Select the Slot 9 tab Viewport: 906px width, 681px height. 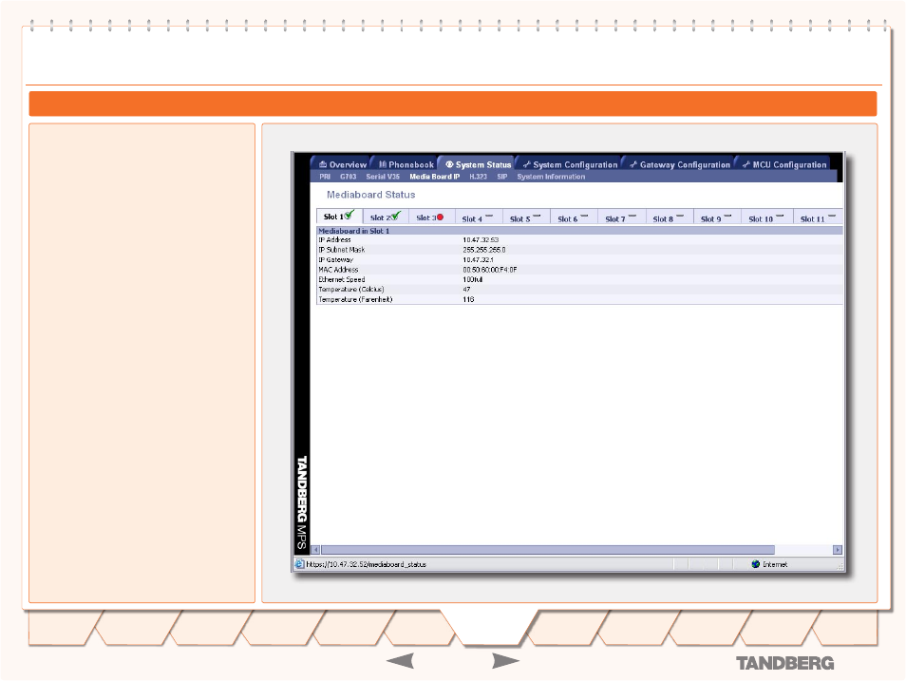[x=716, y=218]
